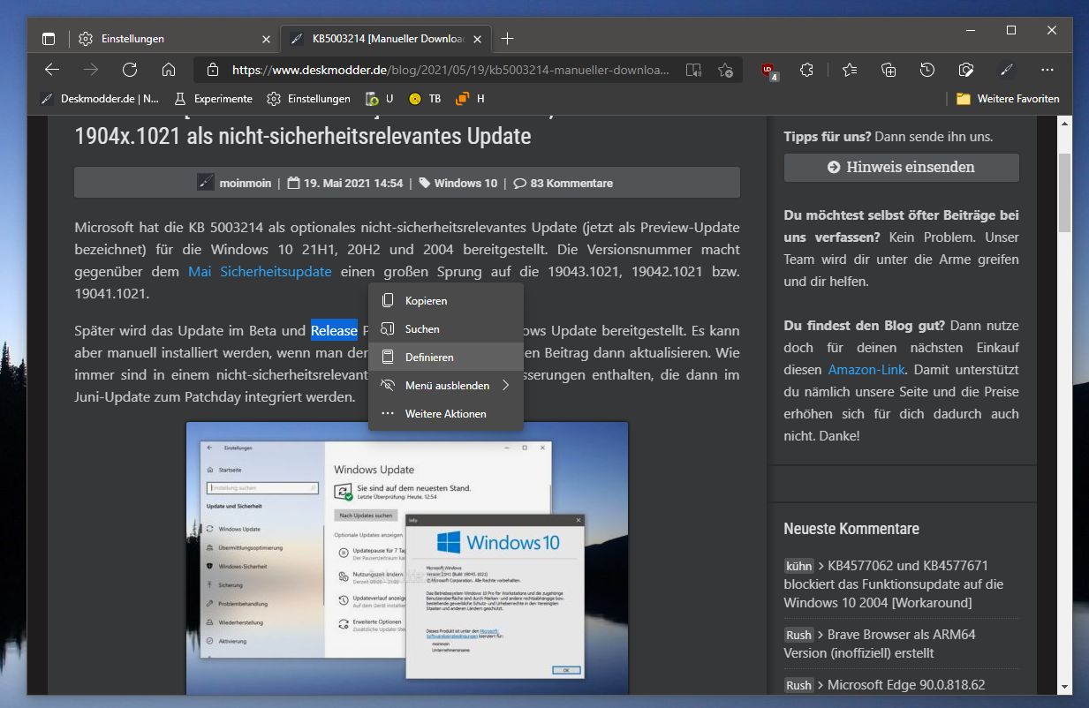Viewport: 1089px width, 708px height.
Task: Click the profile icon in toolbar
Action: point(1005,70)
